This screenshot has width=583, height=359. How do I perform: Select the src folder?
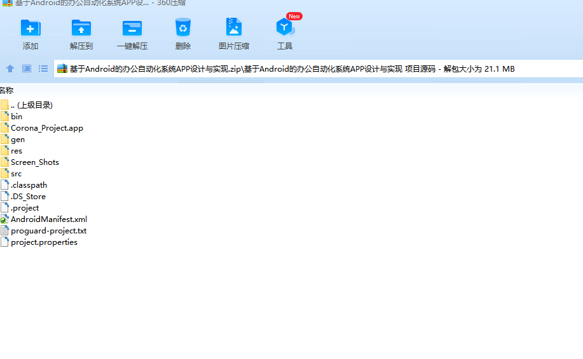[17, 174]
